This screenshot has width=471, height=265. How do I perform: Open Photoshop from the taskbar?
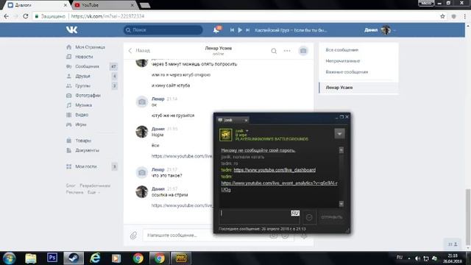(x=52, y=258)
